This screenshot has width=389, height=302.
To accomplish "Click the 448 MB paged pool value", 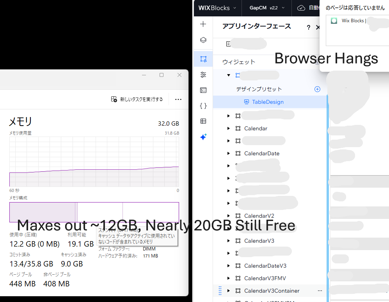I will (22, 284).
